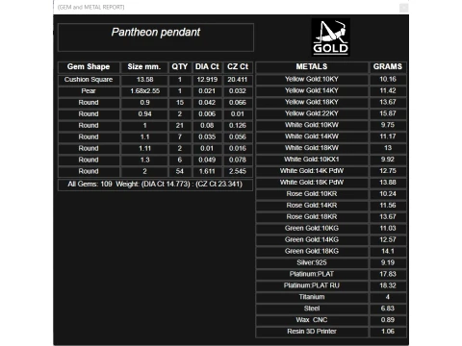Click the 12.75 grams value
Screen dimensions: 462x346
[388, 171]
